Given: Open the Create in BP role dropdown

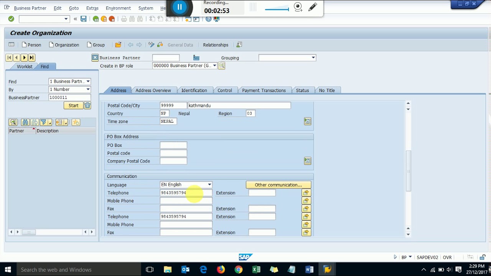Looking at the screenshot, I should pos(214,66).
